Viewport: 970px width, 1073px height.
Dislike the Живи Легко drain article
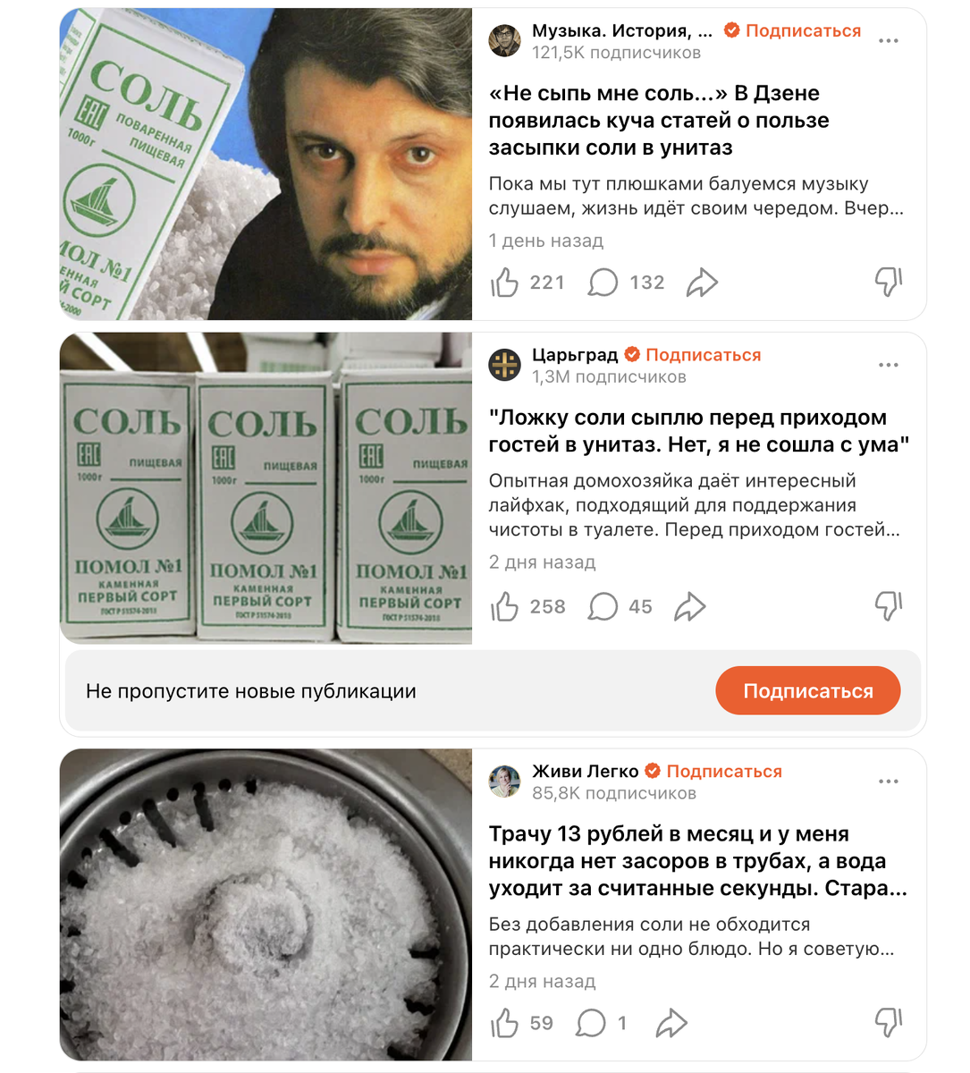click(x=889, y=1024)
